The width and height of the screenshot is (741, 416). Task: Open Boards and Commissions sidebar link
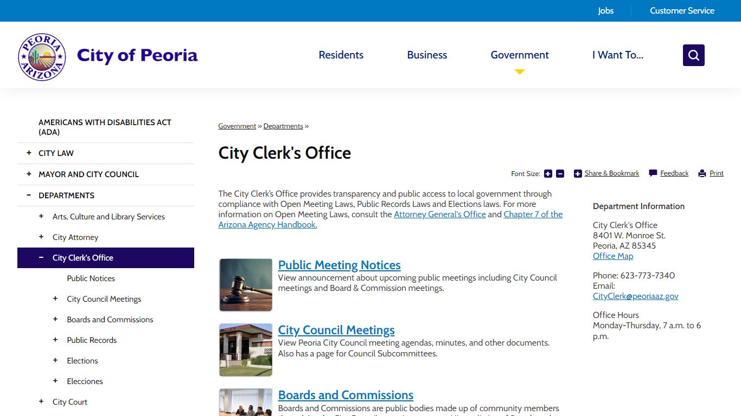tap(110, 320)
